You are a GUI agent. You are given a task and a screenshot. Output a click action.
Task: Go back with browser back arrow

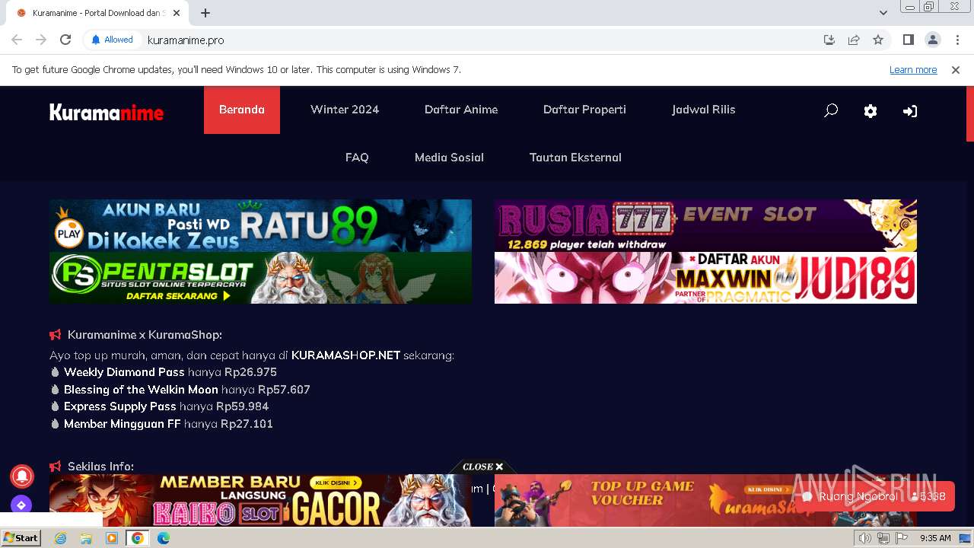pos(17,40)
